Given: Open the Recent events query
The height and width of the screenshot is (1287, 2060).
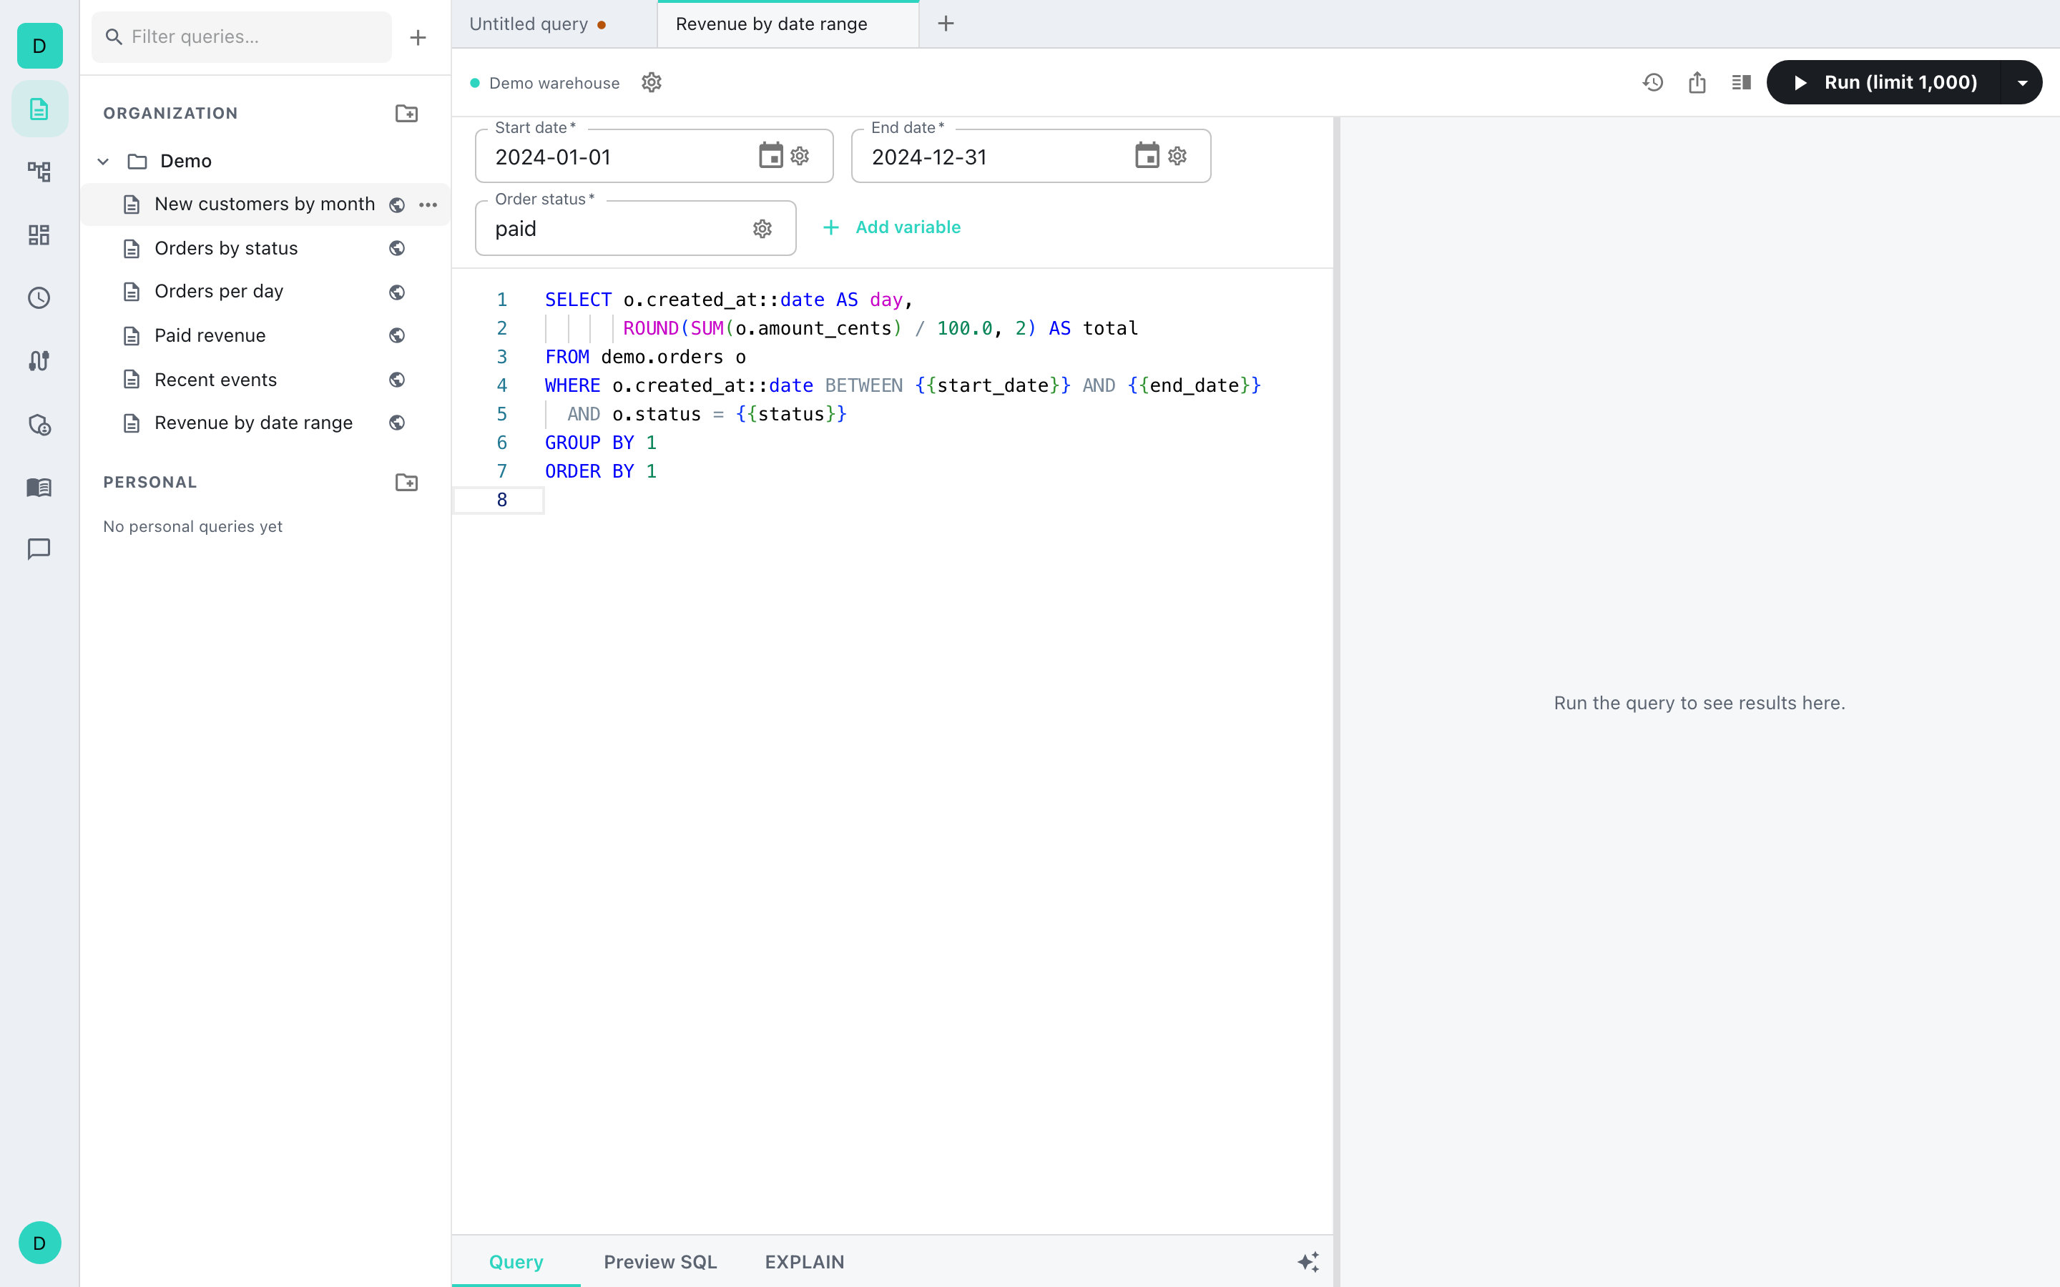Looking at the screenshot, I should pos(265,380).
